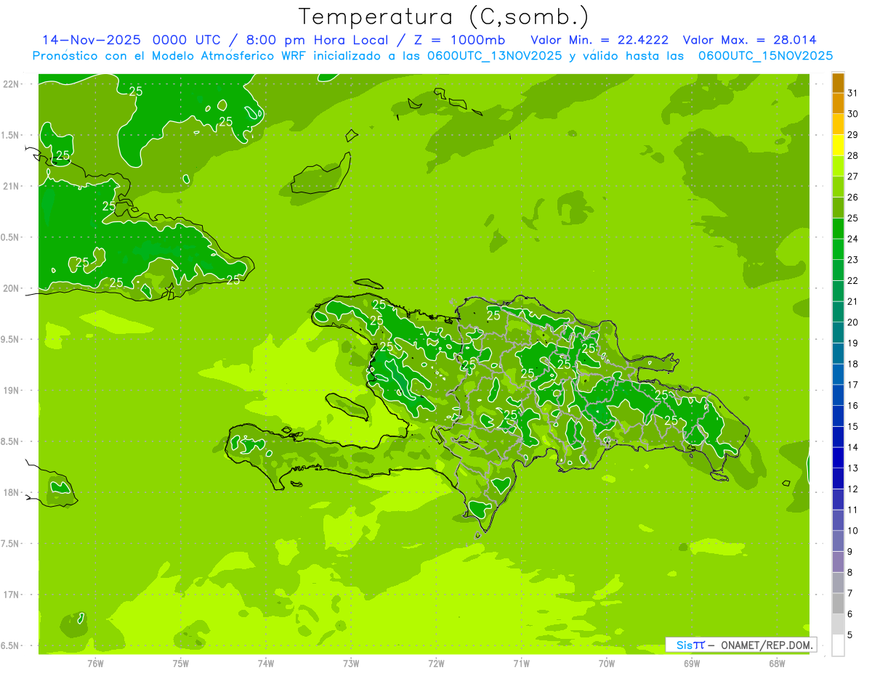Click the 1.5N latitude axis label

coord(10,135)
